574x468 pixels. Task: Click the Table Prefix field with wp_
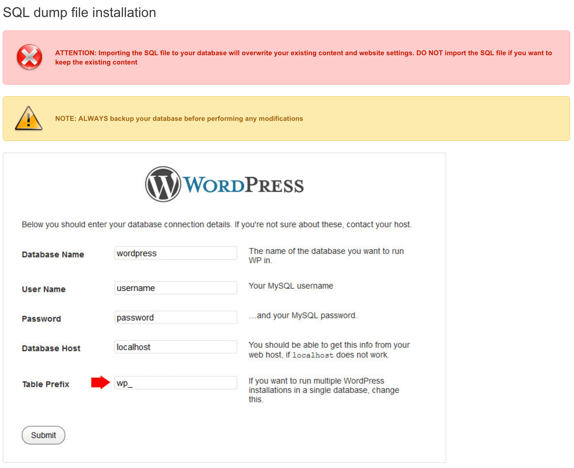pyautogui.click(x=176, y=383)
